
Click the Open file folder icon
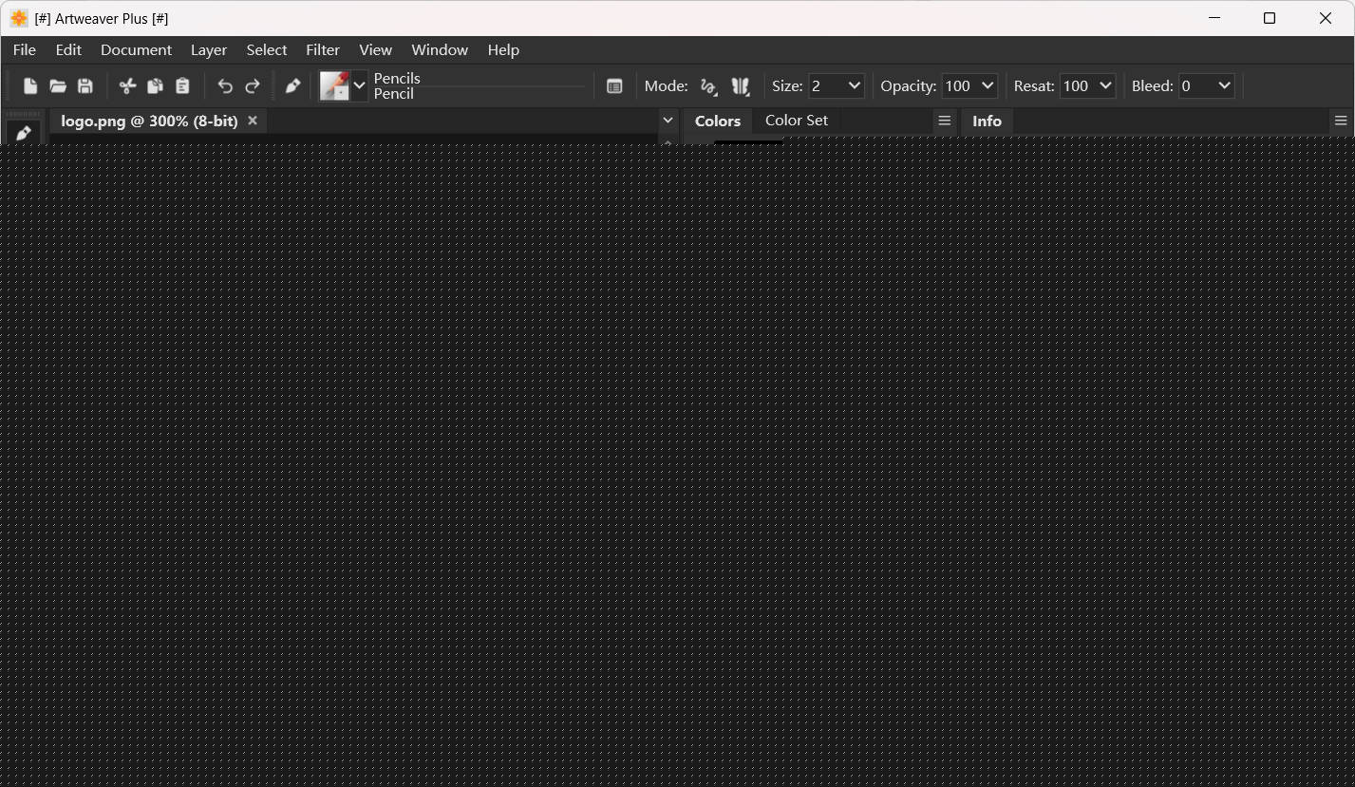(x=58, y=86)
